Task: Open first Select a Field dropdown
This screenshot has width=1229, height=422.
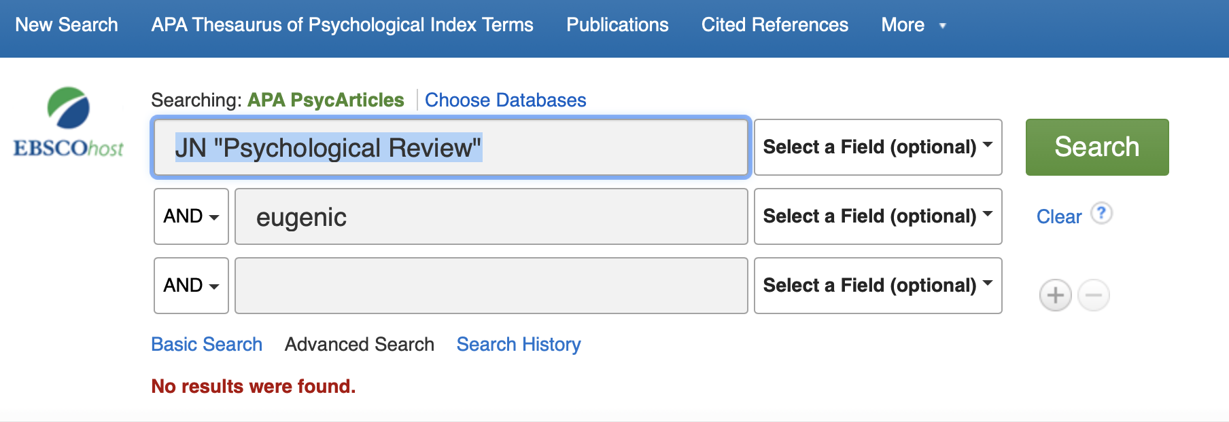Action: point(878,147)
